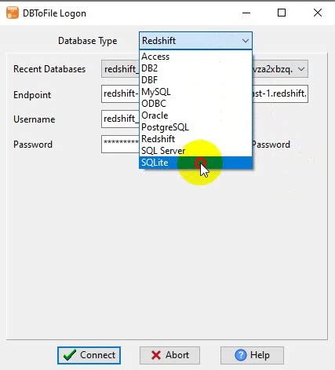335x370 pixels.
Task: Focus the Username text field
Action: tap(120, 119)
